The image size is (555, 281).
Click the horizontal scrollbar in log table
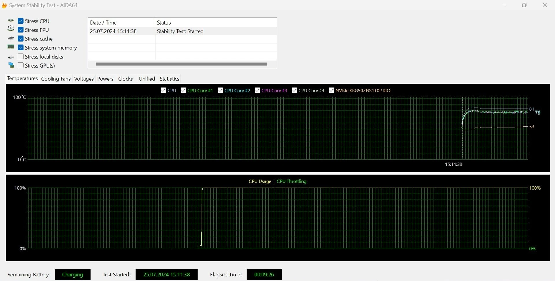[x=181, y=64]
